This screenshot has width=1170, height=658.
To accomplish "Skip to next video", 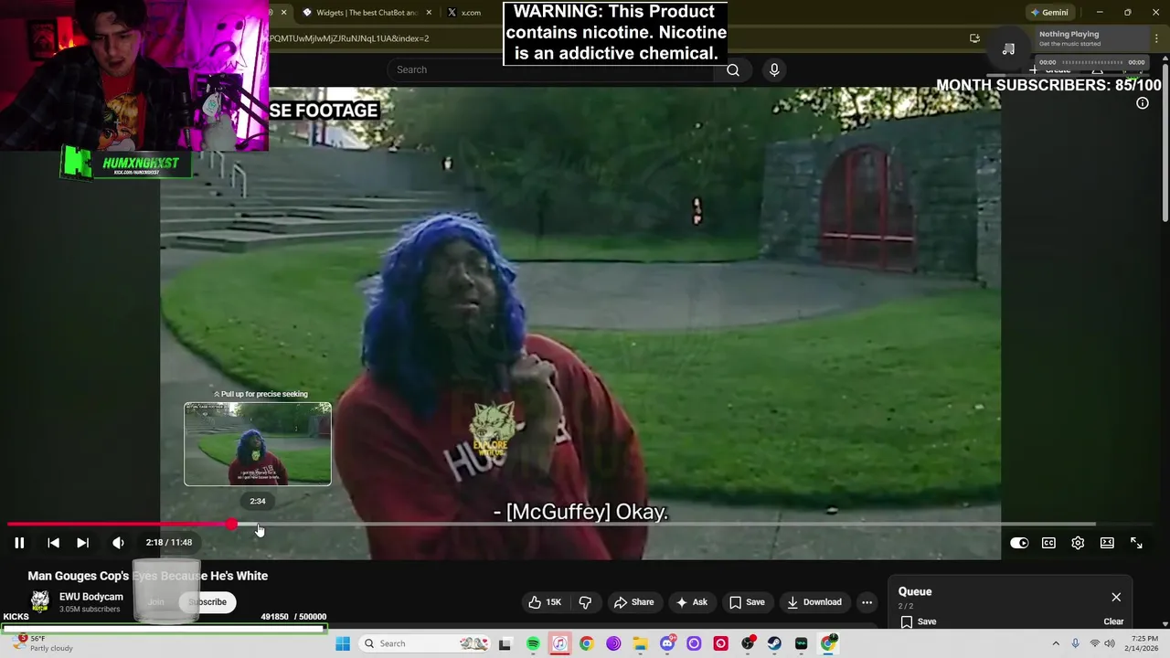I will (82, 543).
